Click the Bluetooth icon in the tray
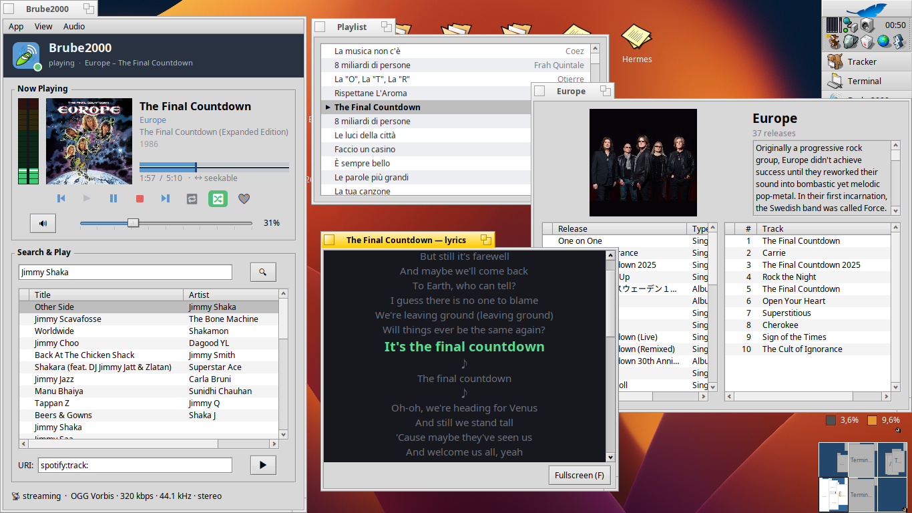This screenshot has width=912, height=513. click(899, 41)
